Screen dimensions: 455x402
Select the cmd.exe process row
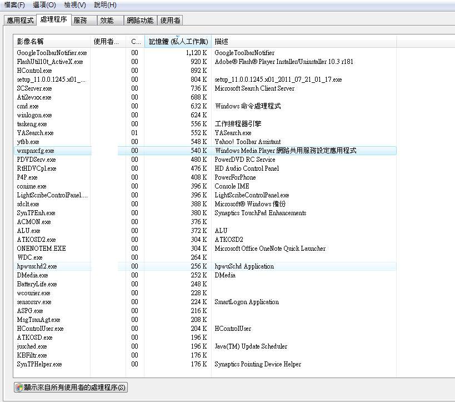[x=28, y=106]
